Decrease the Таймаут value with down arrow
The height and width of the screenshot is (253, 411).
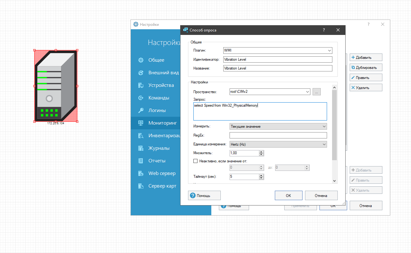click(x=261, y=178)
